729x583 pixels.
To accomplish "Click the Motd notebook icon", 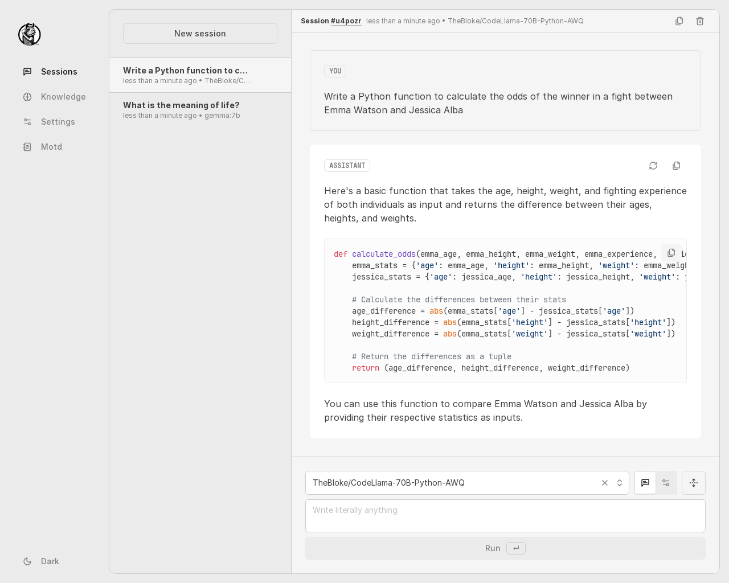I will coord(27,147).
